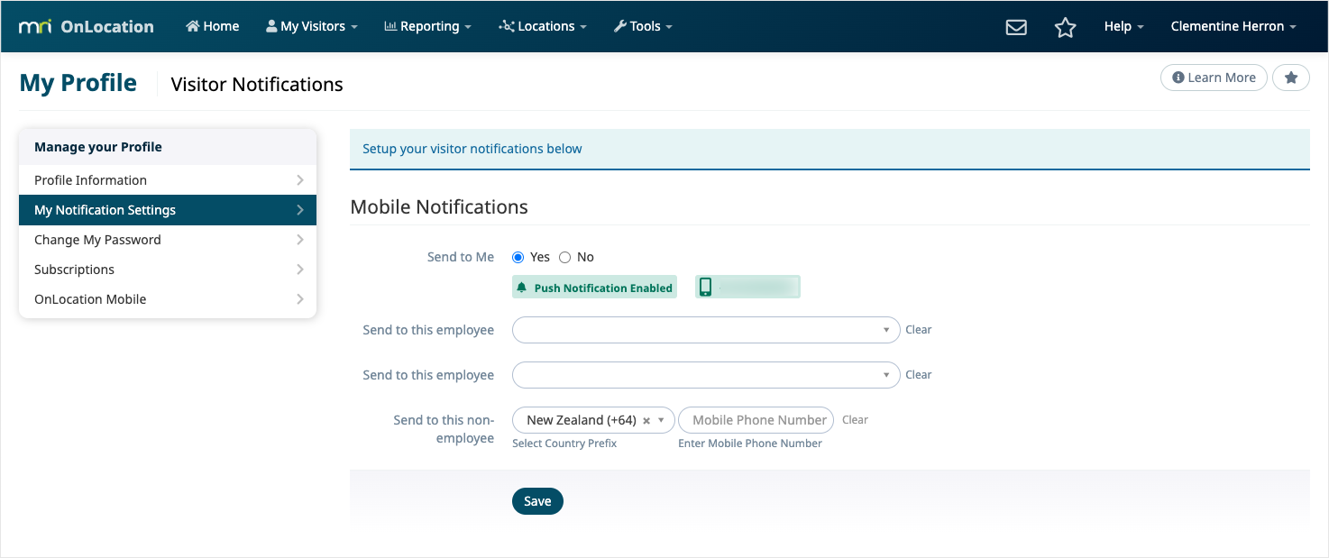
Task: Click the star bookmark button beside Learn More
Action: coord(1290,78)
